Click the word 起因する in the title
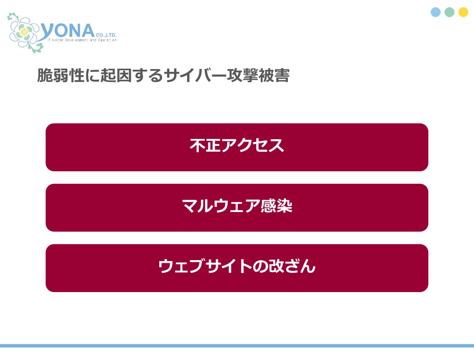Viewport: 474px width, 356px height. pos(132,75)
